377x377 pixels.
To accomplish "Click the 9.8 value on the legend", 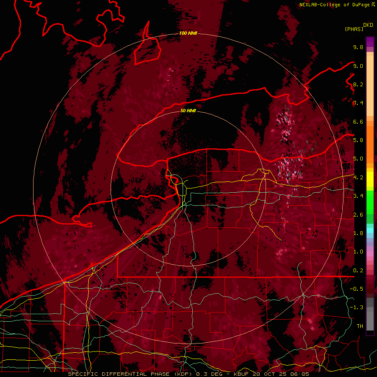I will [358, 47].
